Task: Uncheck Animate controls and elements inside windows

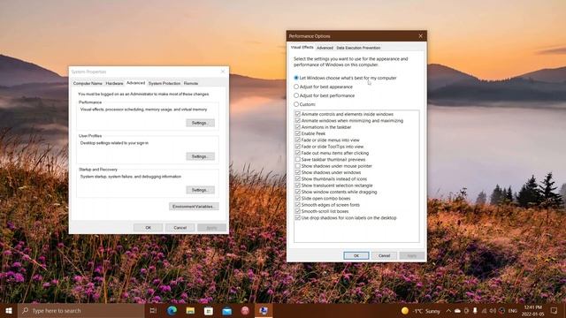Action: (298, 114)
